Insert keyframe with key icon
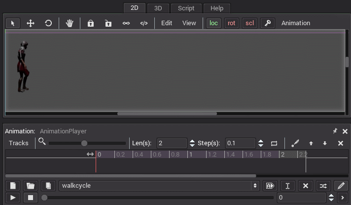 (x=268, y=23)
